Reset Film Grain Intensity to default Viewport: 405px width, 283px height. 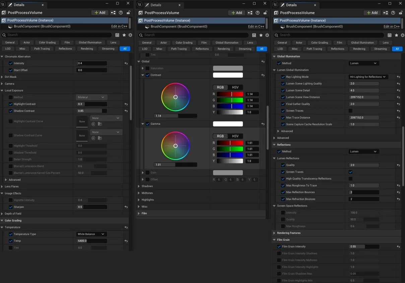398,247
